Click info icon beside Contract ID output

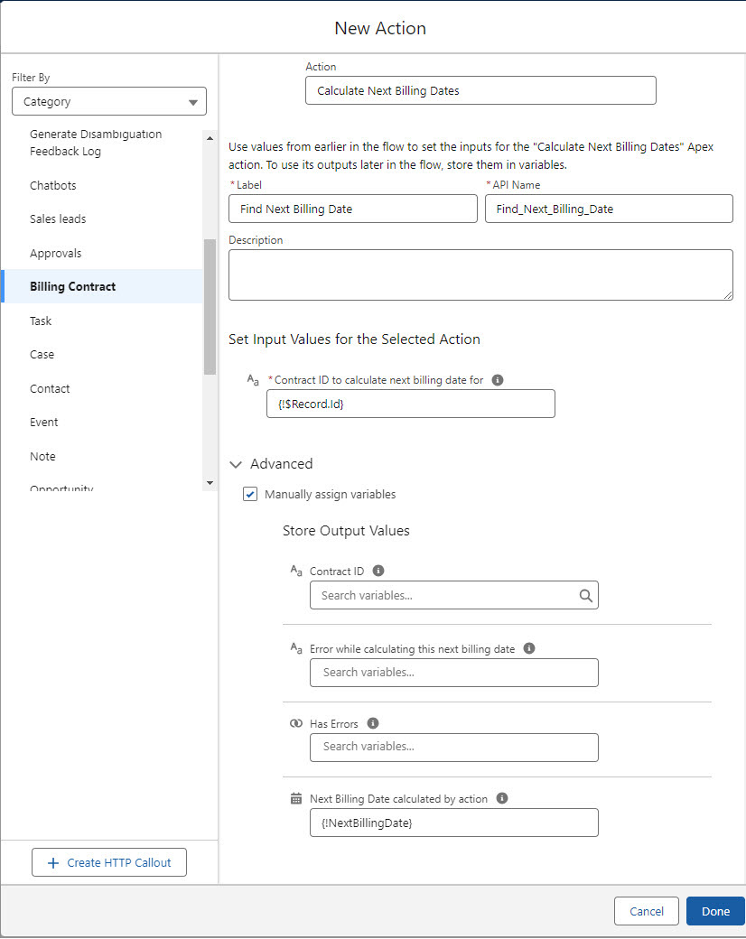[378, 571]
